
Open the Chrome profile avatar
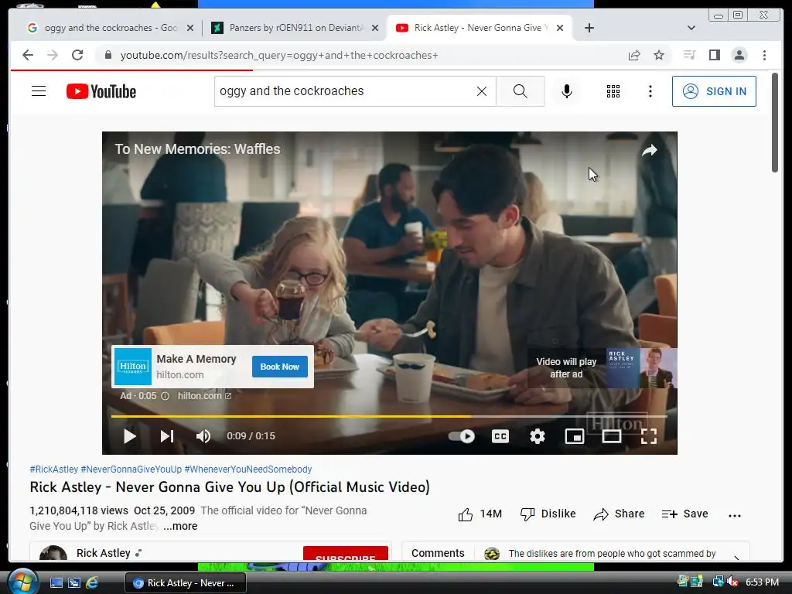[739, 55]
